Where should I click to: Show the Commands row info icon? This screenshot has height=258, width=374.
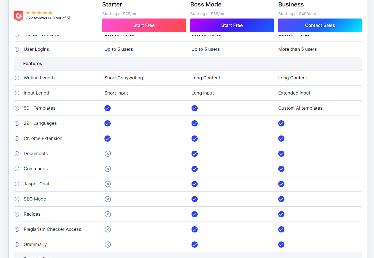[x=17, y=169]
